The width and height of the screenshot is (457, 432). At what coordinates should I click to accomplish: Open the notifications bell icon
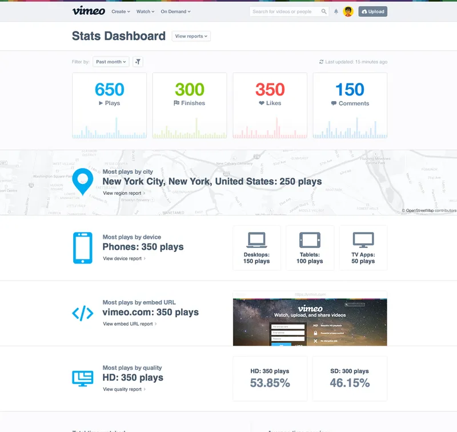coord(336,11)
